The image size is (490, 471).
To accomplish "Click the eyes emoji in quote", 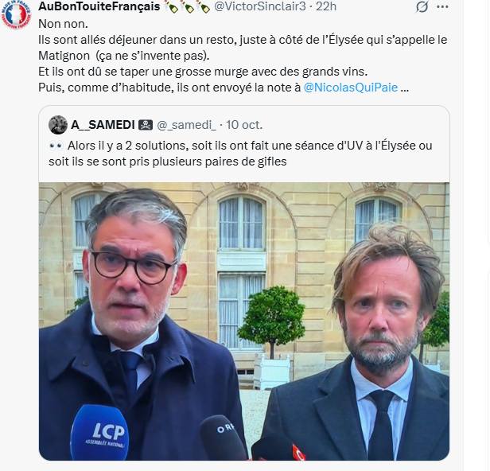I will tap(56, 146).
